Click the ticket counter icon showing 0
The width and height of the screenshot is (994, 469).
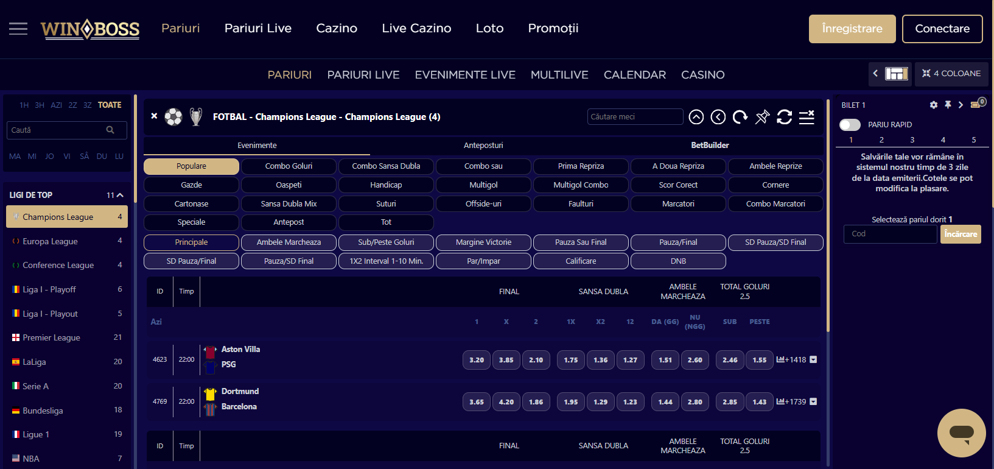[x=978, y=104]
